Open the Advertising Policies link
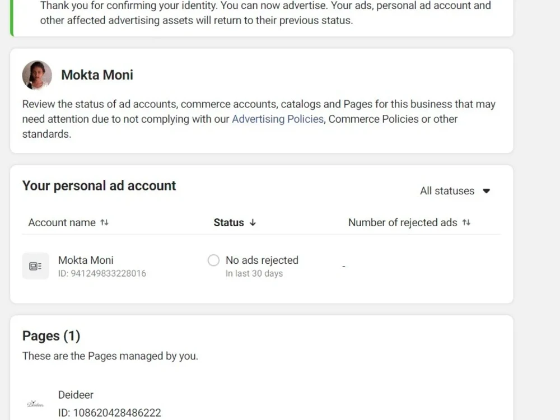 coord(278,119)
